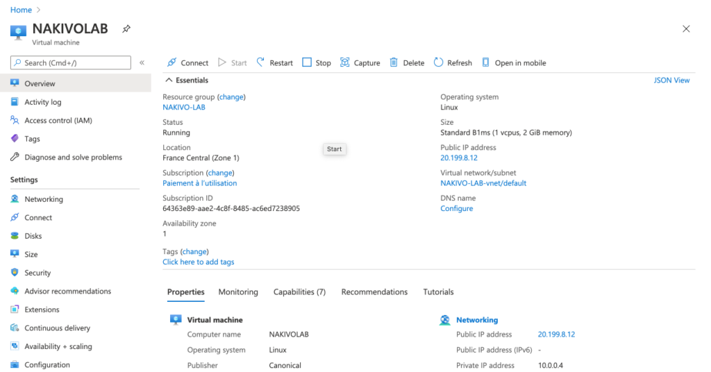Click the Disks icon in sidebar
The width and height of the screenshot is (711, 372).
coord(15,235)
